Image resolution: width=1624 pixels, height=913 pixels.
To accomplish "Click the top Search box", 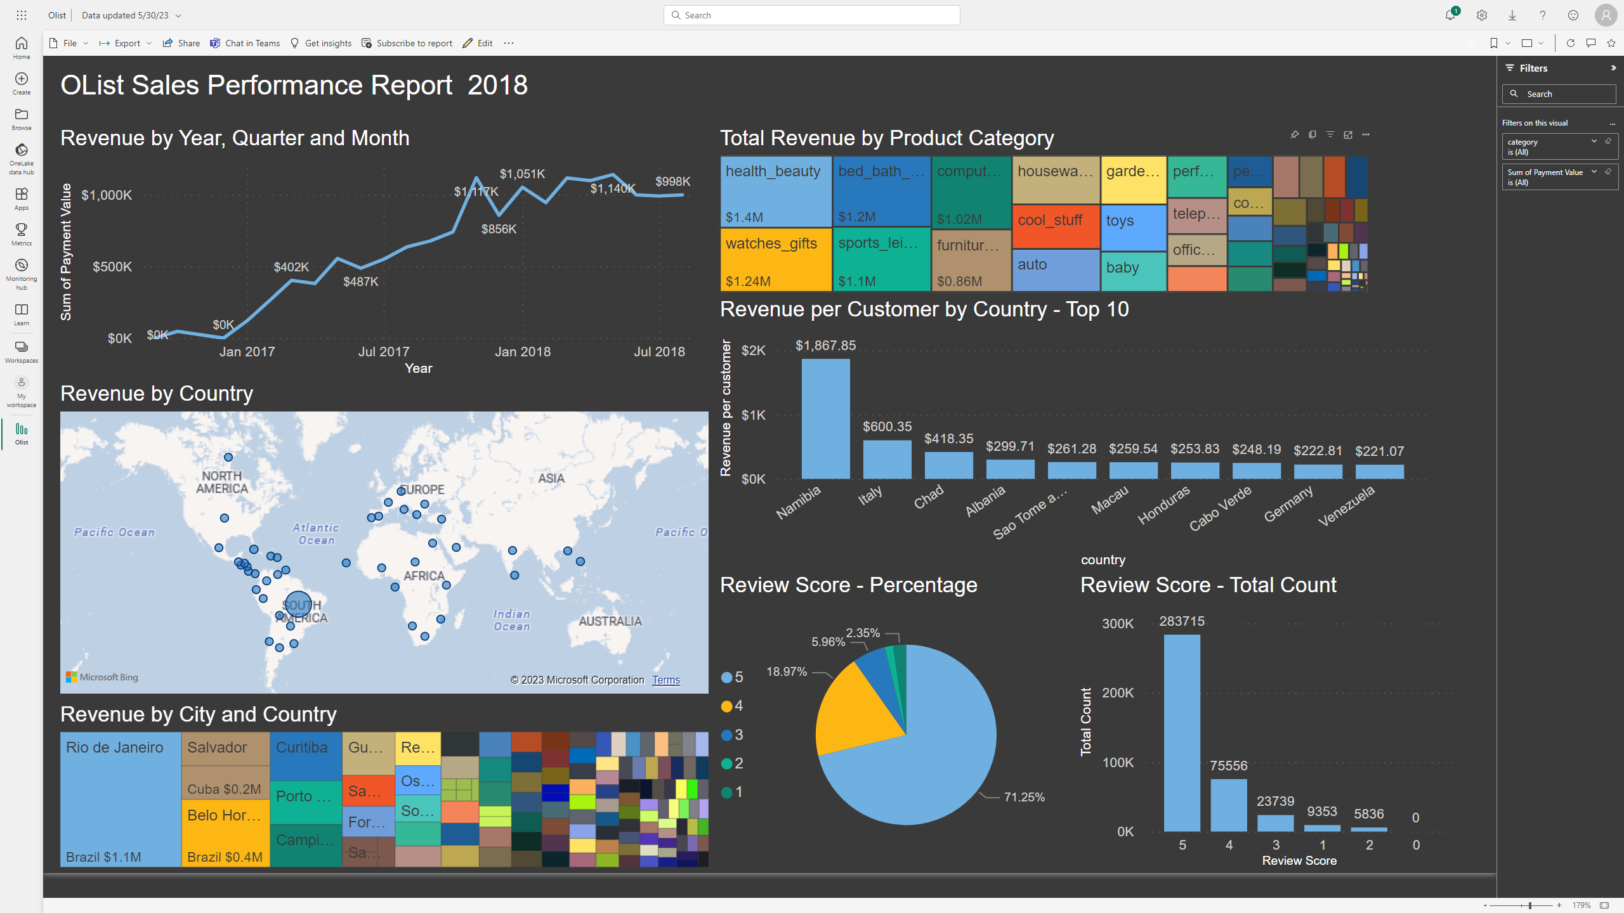I will (812, 15).
